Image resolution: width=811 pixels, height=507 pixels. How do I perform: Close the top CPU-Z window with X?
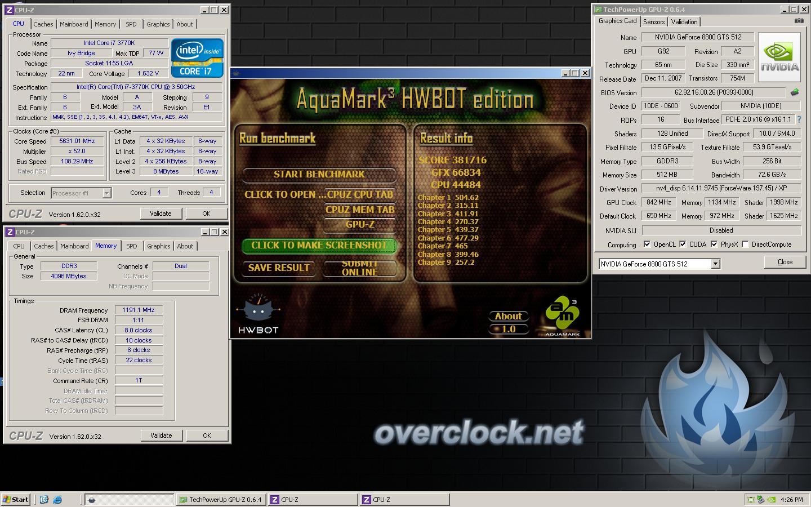click(x=224, y=10)
